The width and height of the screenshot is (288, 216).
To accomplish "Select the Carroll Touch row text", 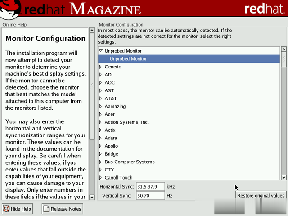I will (118, 178).
